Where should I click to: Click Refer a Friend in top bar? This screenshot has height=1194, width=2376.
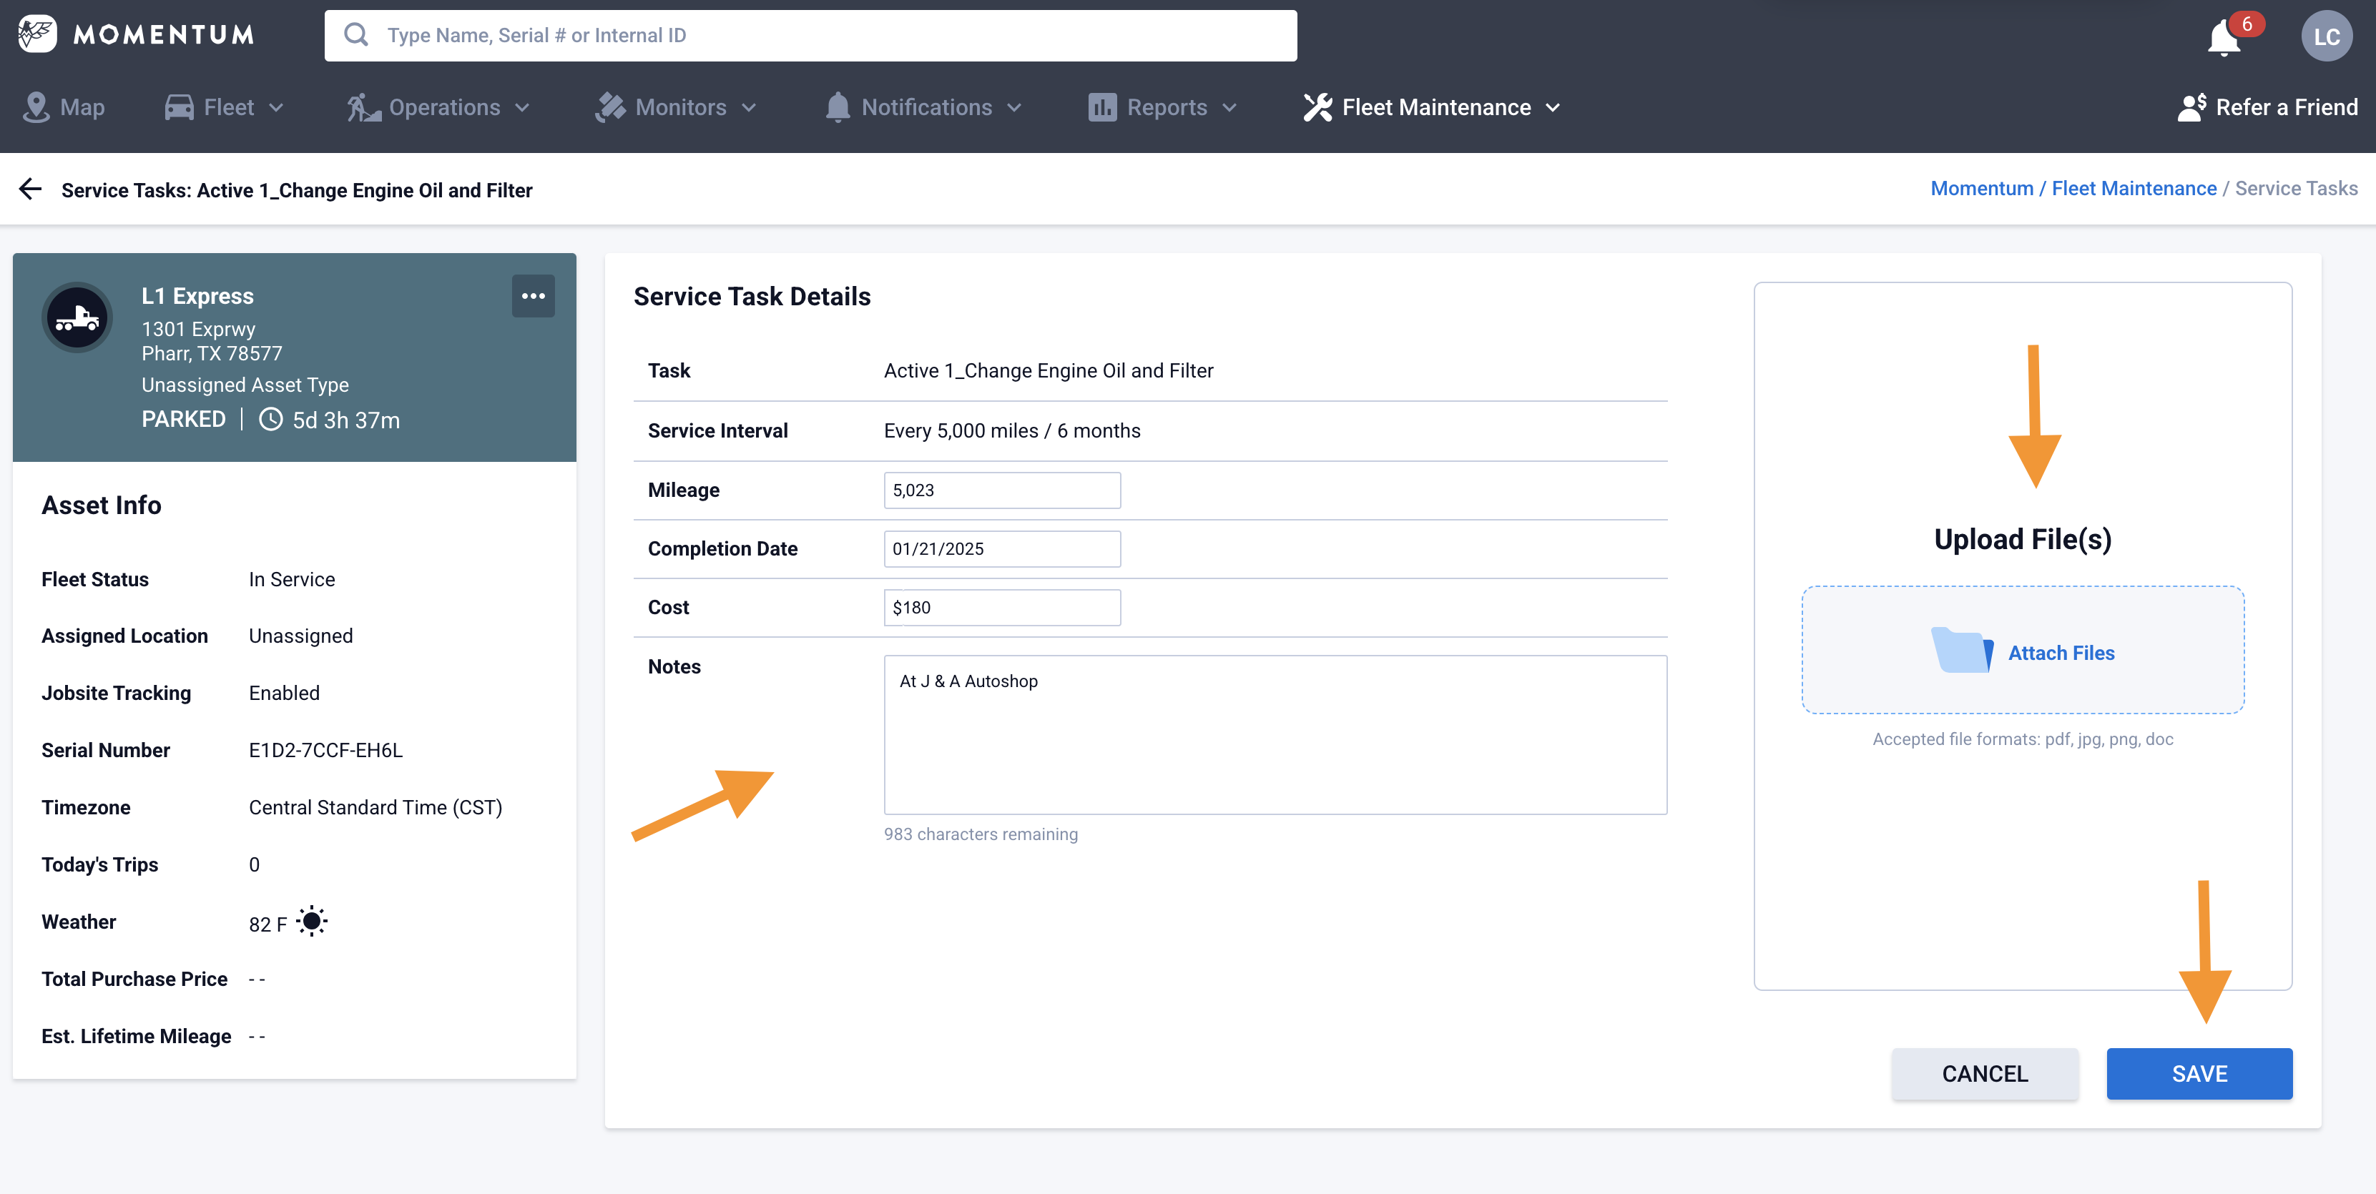(2267, 107)
